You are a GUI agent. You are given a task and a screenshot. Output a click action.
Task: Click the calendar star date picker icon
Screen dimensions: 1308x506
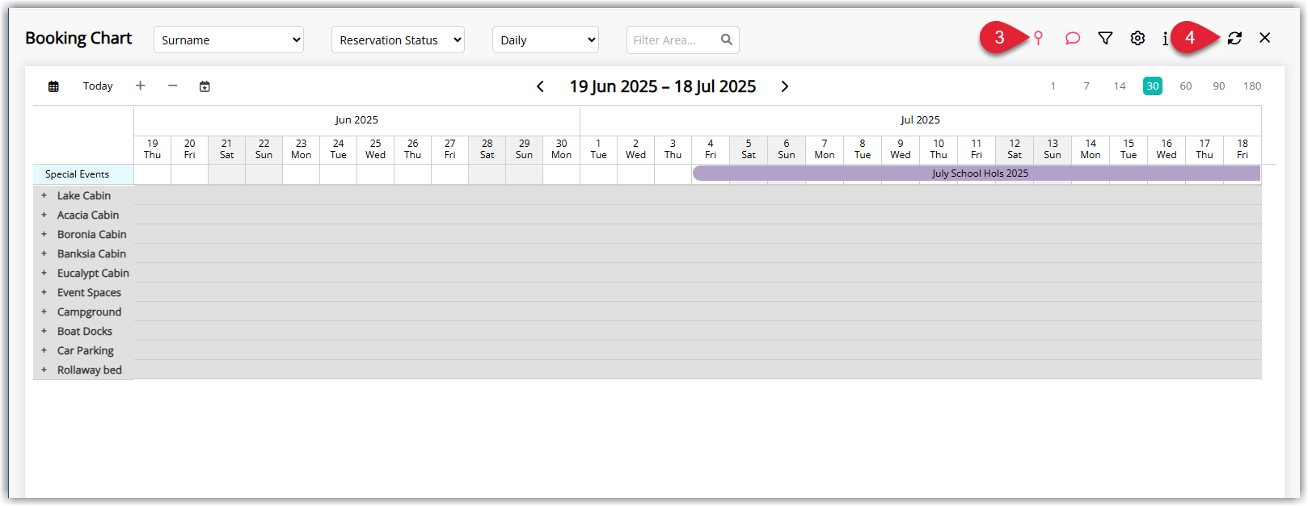[x=205, y=86]
